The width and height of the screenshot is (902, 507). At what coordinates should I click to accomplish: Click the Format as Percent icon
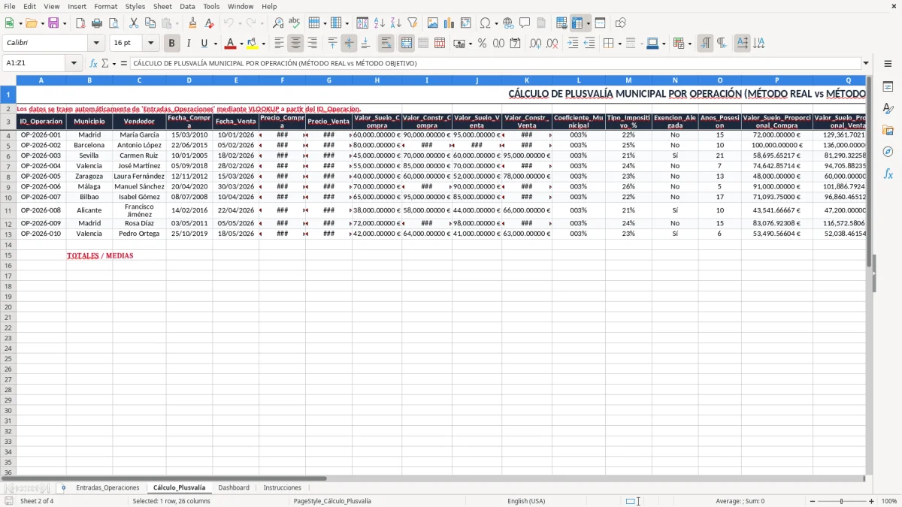click(483, 44)
